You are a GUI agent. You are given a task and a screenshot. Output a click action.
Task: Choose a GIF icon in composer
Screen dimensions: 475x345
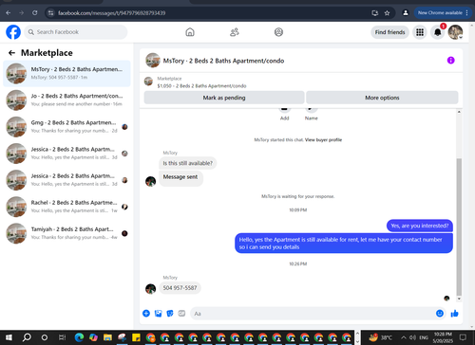[x=181, y=314]
